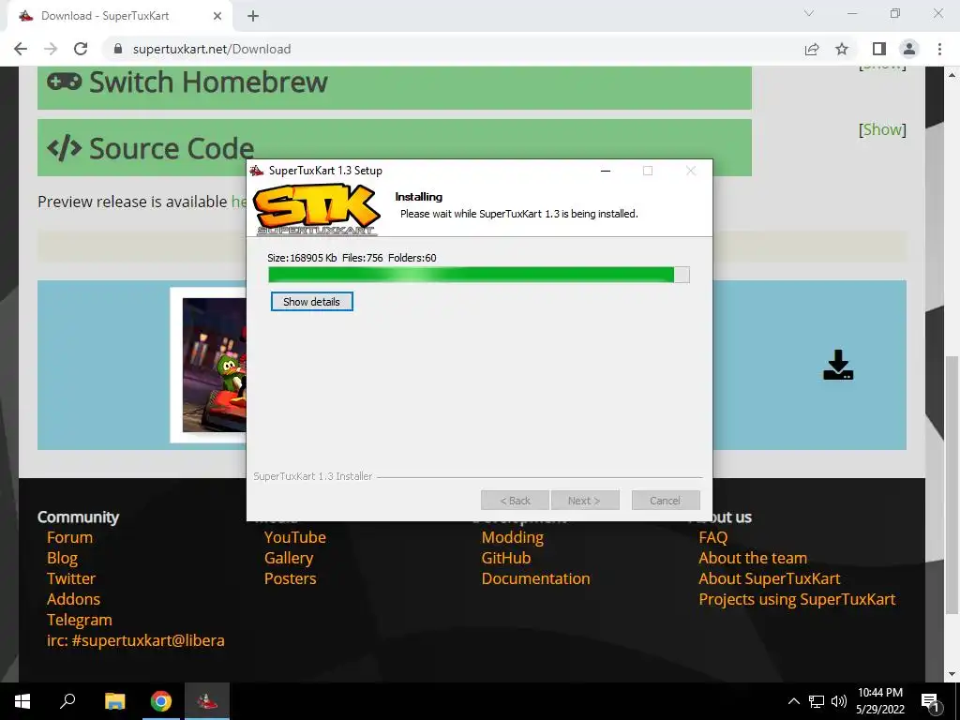The height and width of the screenshot is (720, 960).
Task: Open the Modding link
Action: [x=513, y=537]
